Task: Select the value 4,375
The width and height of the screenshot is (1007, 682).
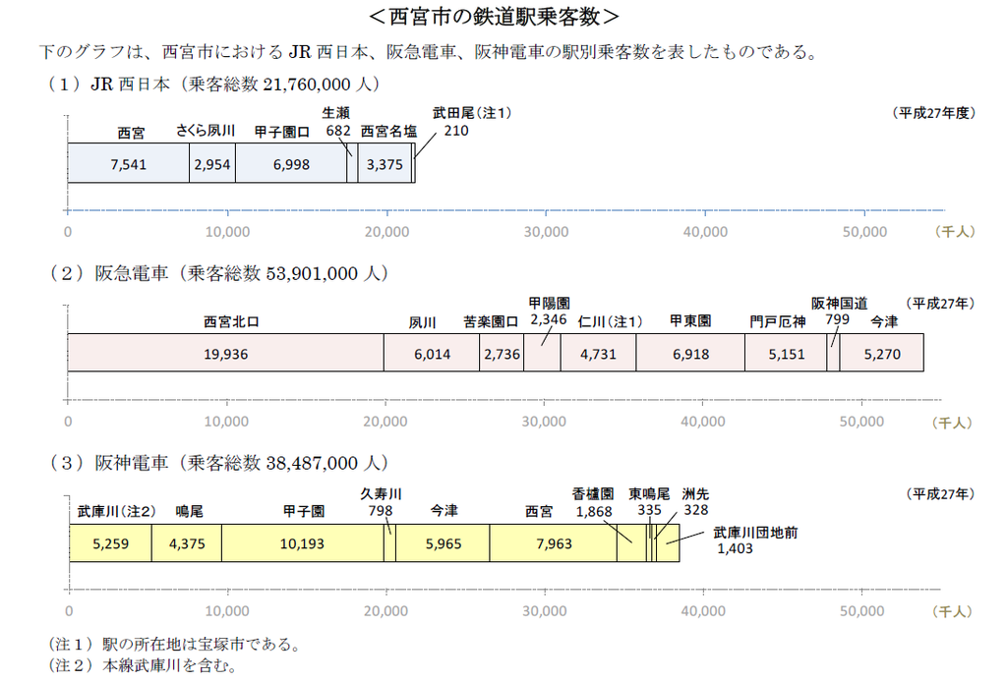Action: (187, 544)
